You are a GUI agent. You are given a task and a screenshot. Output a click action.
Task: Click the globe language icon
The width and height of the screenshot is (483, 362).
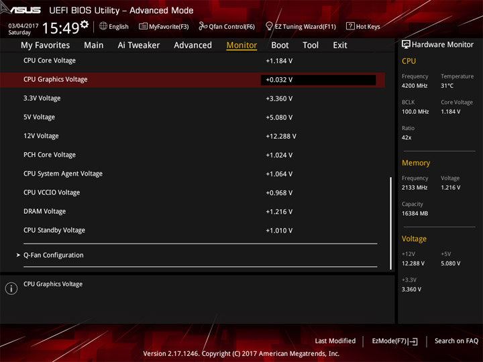(103, 26)
